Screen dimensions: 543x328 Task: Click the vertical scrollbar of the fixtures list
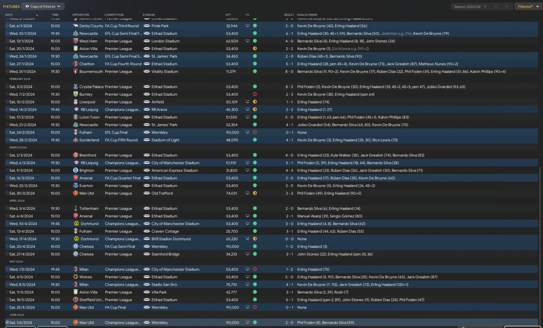(540, 246)
